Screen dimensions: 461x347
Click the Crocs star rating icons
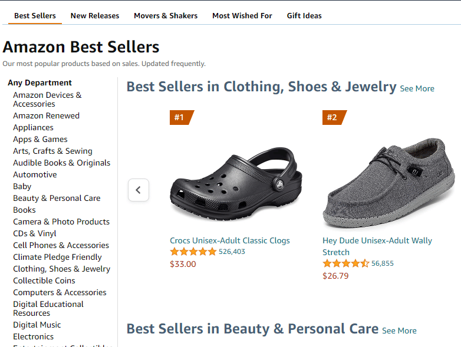click(193, 252)
